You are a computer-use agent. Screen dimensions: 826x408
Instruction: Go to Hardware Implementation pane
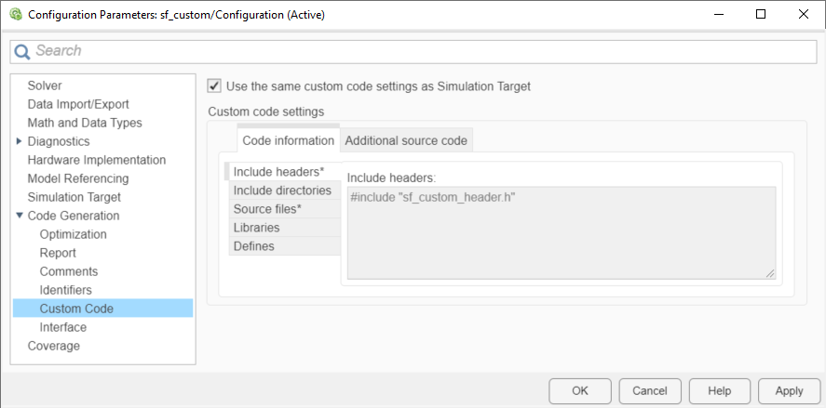96,160
